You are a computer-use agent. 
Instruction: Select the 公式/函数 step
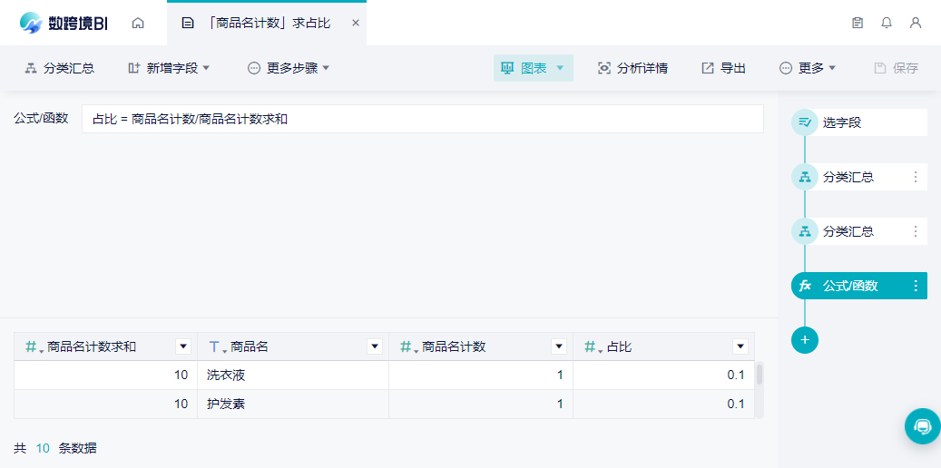(859, 286)
